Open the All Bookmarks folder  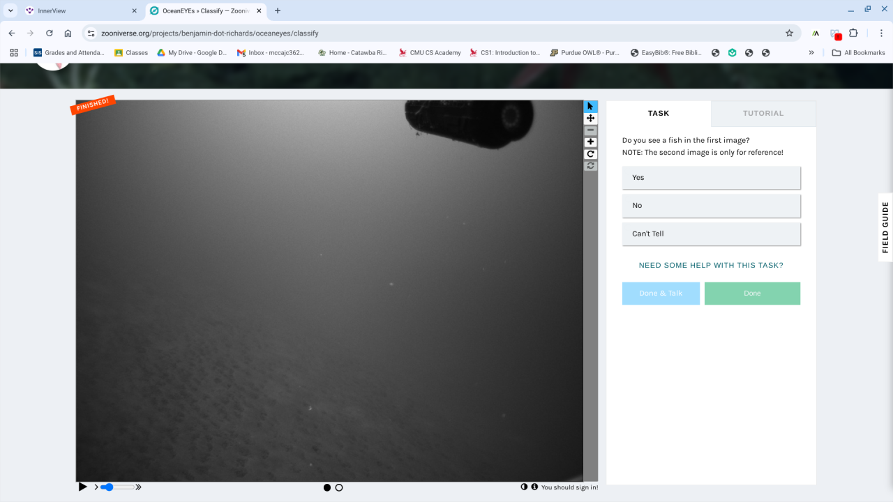tap(859, 52)
